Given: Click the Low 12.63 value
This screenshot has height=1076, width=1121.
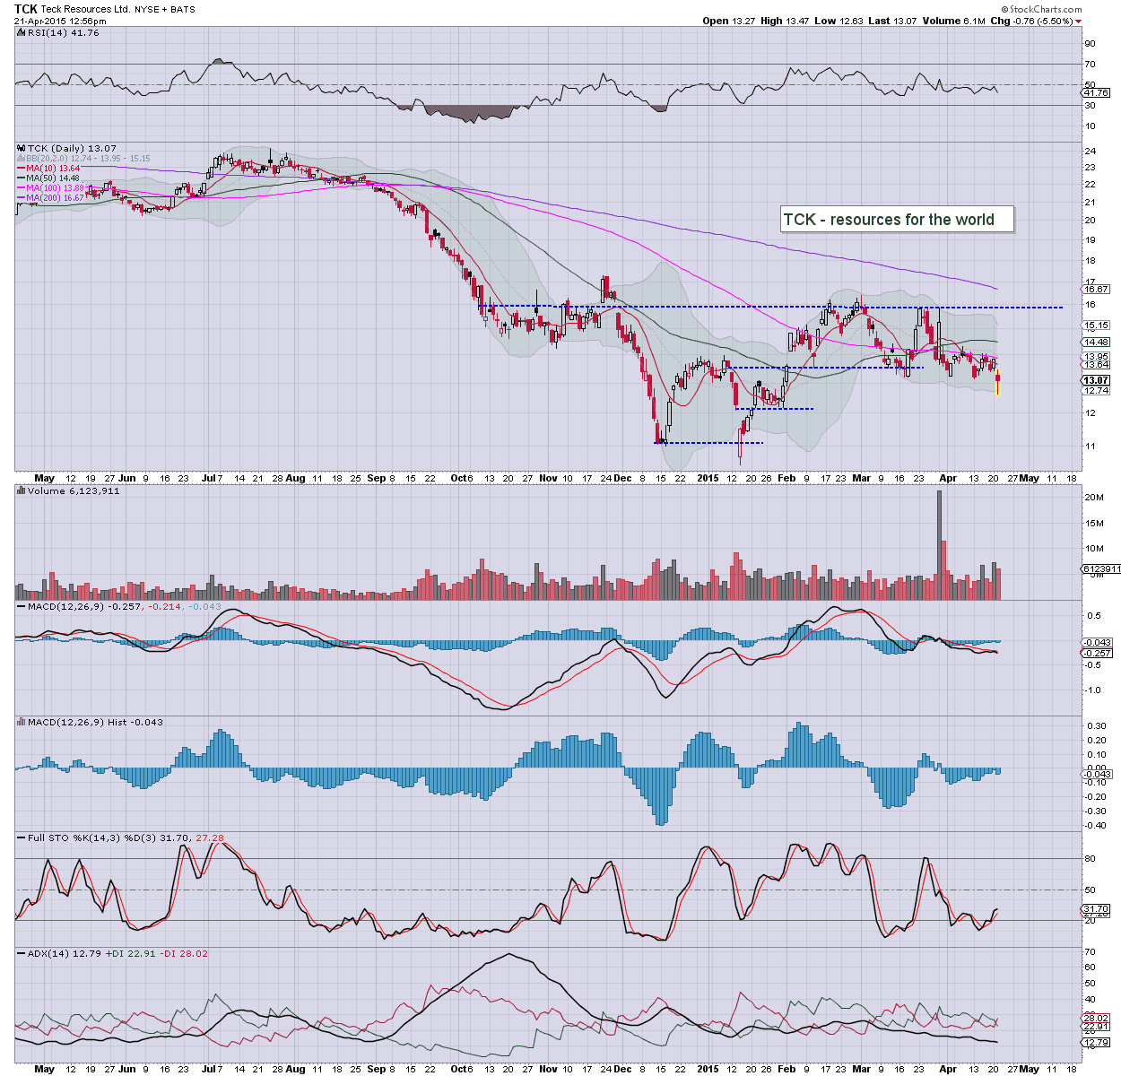Looking at the screenshot, I should click(839, 21).
